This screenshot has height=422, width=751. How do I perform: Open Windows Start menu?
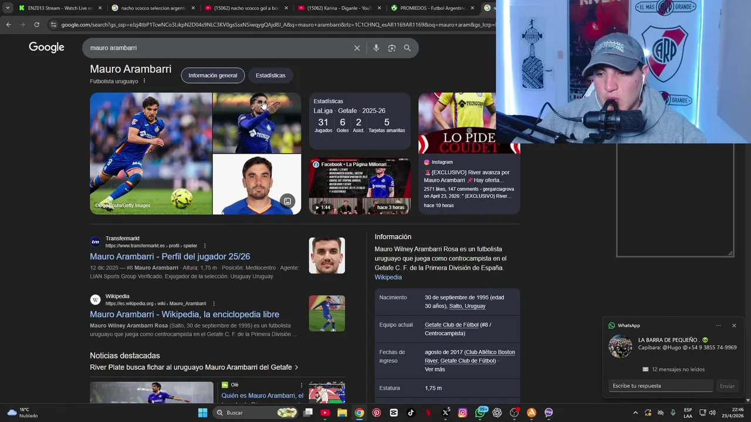[x=202, y=413]
